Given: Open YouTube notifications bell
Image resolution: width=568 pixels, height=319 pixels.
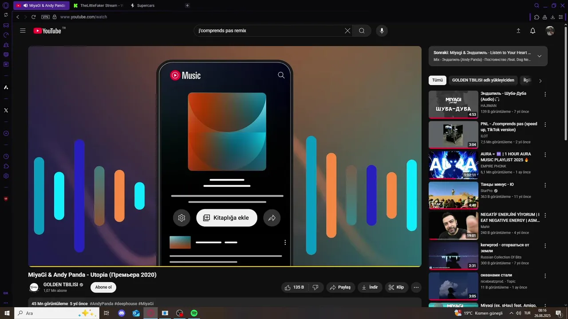Looking at the screenshot, I should coord(533,31).
